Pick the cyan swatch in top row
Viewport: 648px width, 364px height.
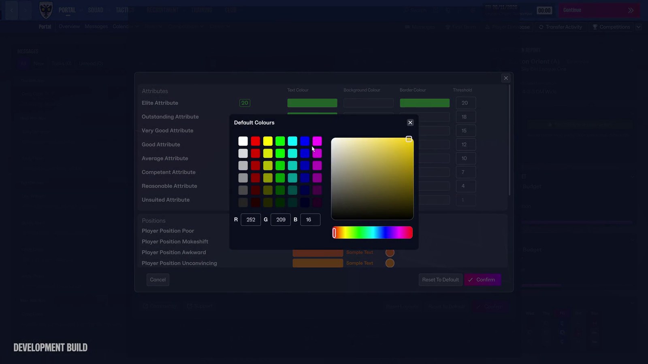(292, 141)
